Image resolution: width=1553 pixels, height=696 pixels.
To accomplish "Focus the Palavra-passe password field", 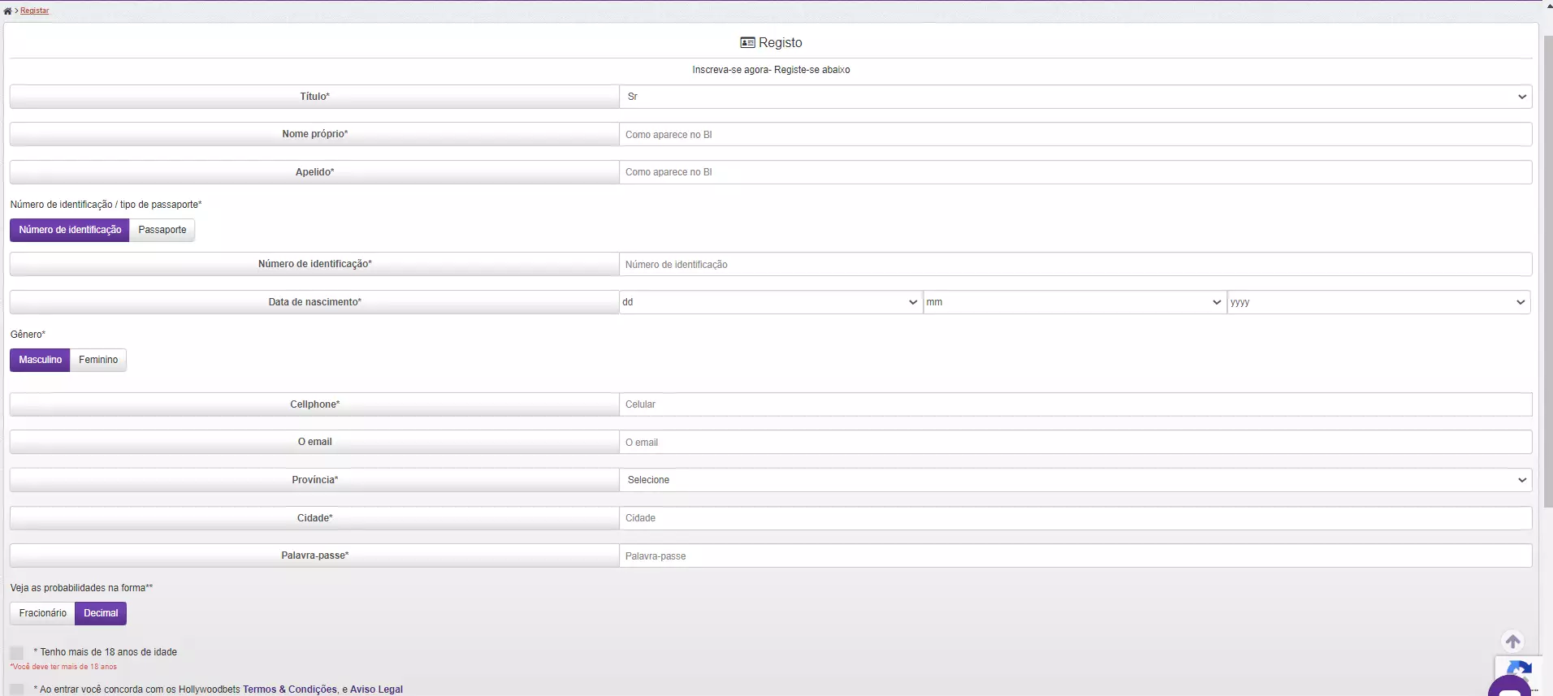I will (x=1075, y=556).
